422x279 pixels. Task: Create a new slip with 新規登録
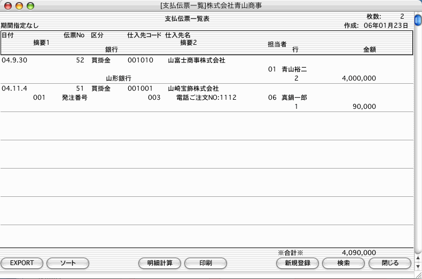pos(298,263)
